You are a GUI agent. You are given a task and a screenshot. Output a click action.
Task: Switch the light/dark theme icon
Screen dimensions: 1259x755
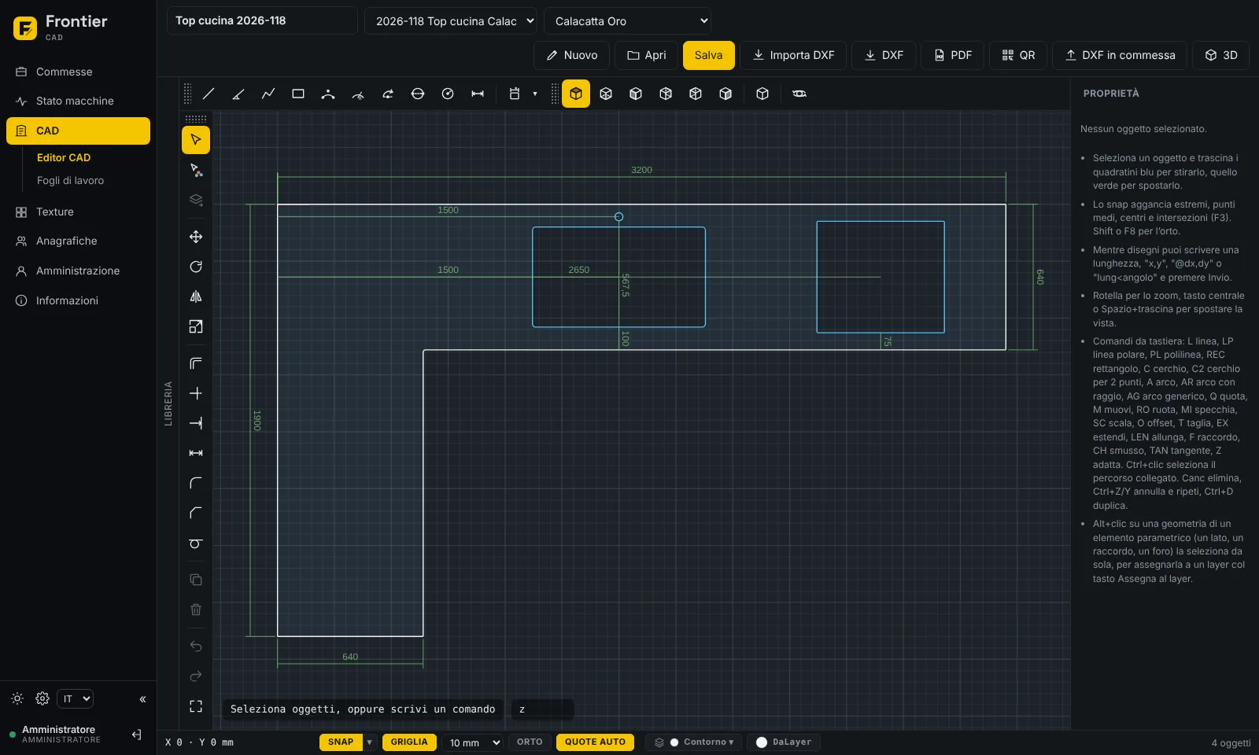(x=17, y=698)
